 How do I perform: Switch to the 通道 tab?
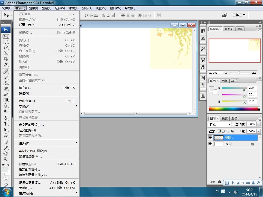click(x=225, y=119)
